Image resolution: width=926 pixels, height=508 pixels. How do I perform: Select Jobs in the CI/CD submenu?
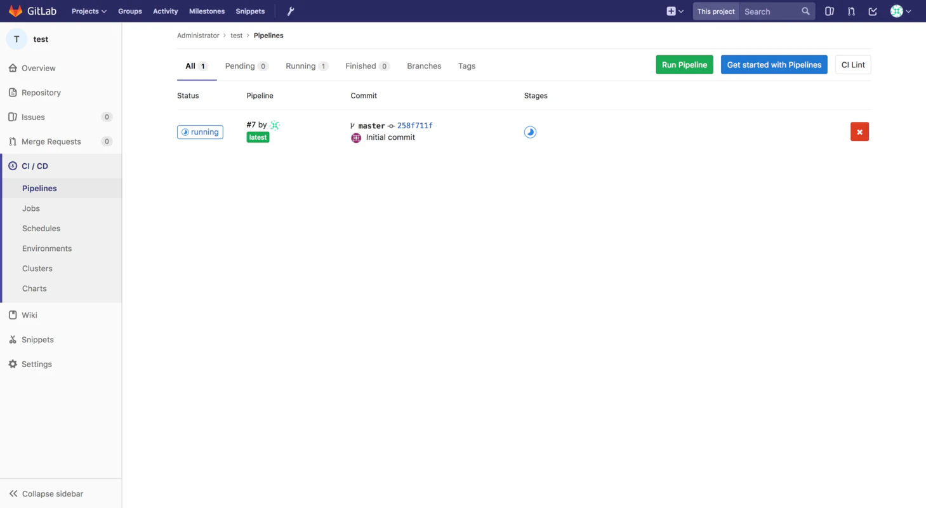pos(31,208)
